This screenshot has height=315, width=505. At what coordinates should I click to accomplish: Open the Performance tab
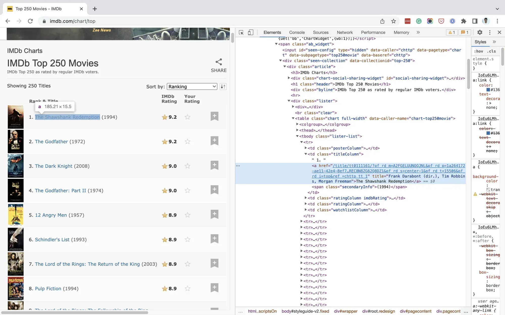click(373, 33)
